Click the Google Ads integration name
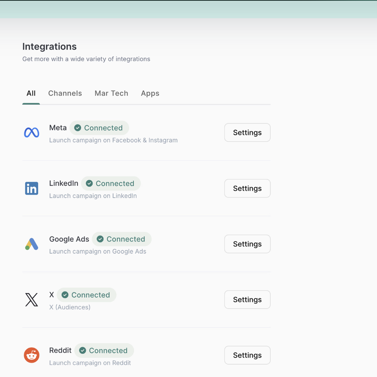 [x=69, y=239]
